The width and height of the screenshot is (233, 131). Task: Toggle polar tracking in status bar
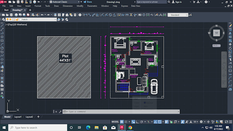(x=142, y=122)
